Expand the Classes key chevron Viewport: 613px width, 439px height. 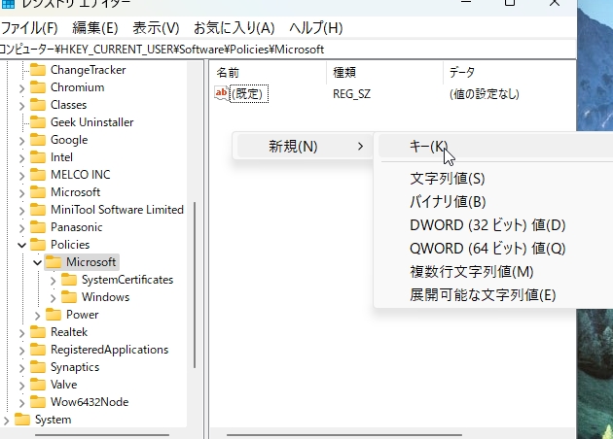[x=21, y=106]
